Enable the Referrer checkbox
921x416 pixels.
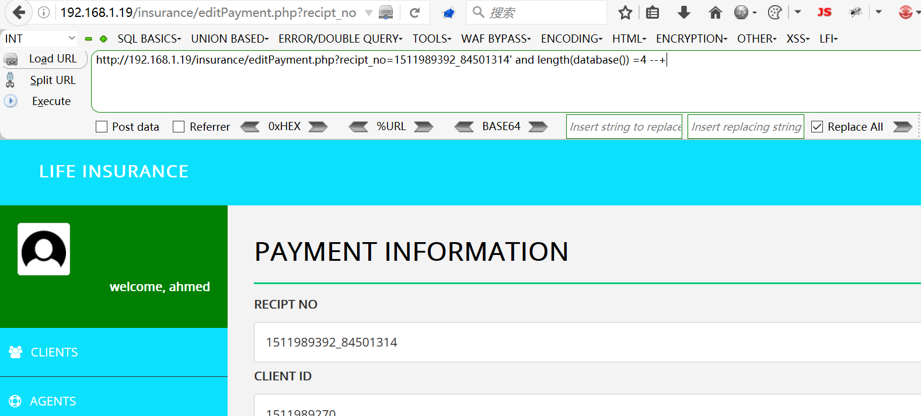[x=179, y=127]
